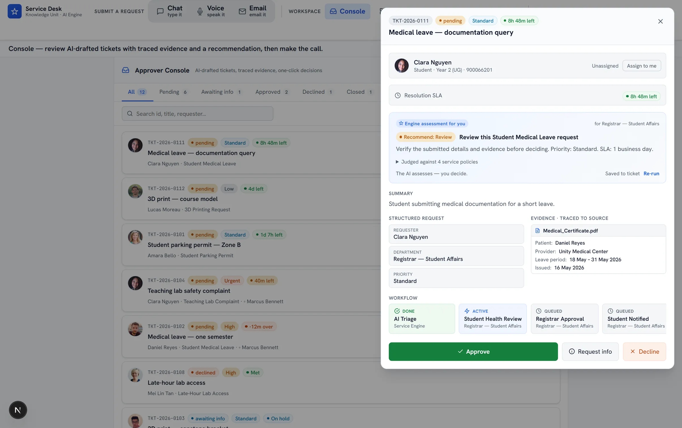The height and width of the screenshot is (428, 682).
Task: Click the AI Triage done checkmark icon
Action: click(x=397, y=311)
